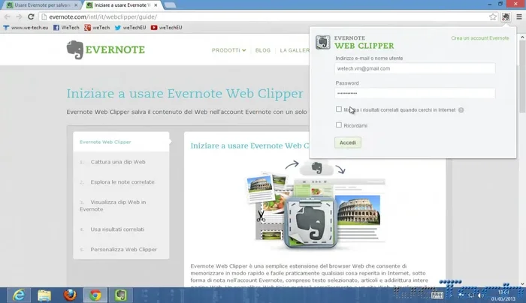Open a new browser tab
This screenshot has width=526, height=303.
coord(170,5)
